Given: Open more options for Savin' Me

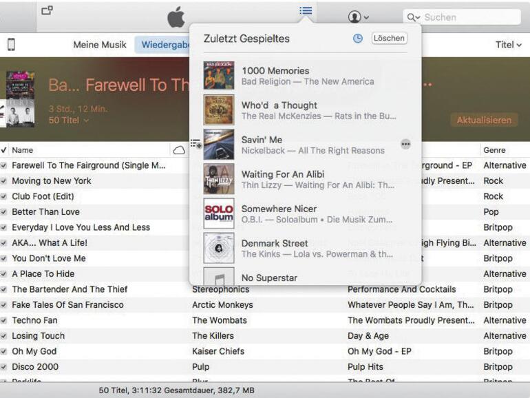Looking at the screenshot, I should pyautogui.click(x=405, y=145).
